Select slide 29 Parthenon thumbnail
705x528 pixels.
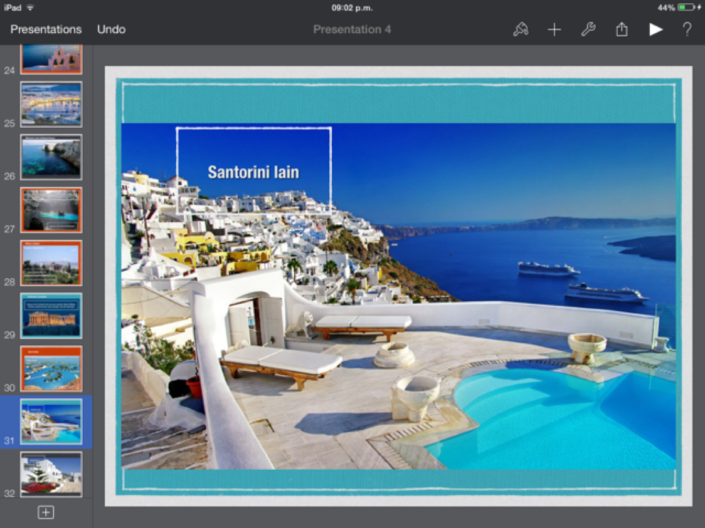tap(51, 316)
